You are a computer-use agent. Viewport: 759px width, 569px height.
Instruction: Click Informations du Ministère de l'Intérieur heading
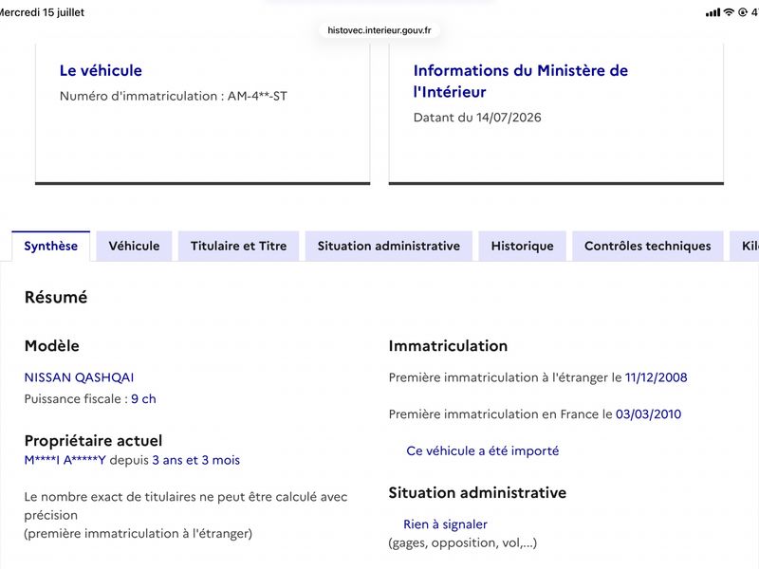coord(520,82)
